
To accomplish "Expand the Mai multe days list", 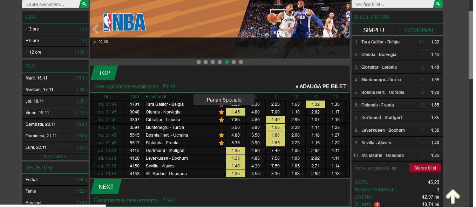I will 55,157.
